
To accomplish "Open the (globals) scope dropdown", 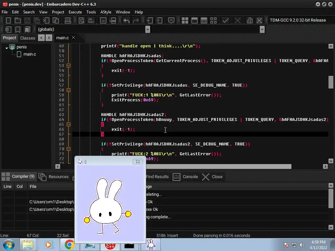I will [x=148, y=29].
